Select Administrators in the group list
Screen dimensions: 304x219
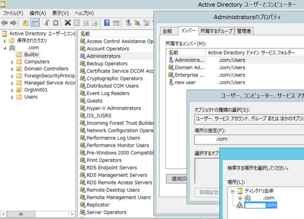(x=103, y=56)
